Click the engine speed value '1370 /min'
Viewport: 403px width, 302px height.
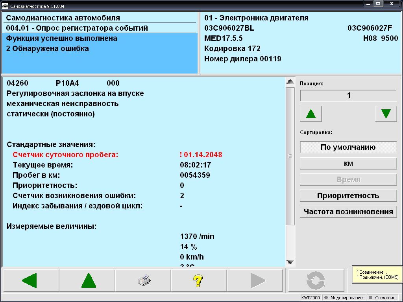(197, 236)
